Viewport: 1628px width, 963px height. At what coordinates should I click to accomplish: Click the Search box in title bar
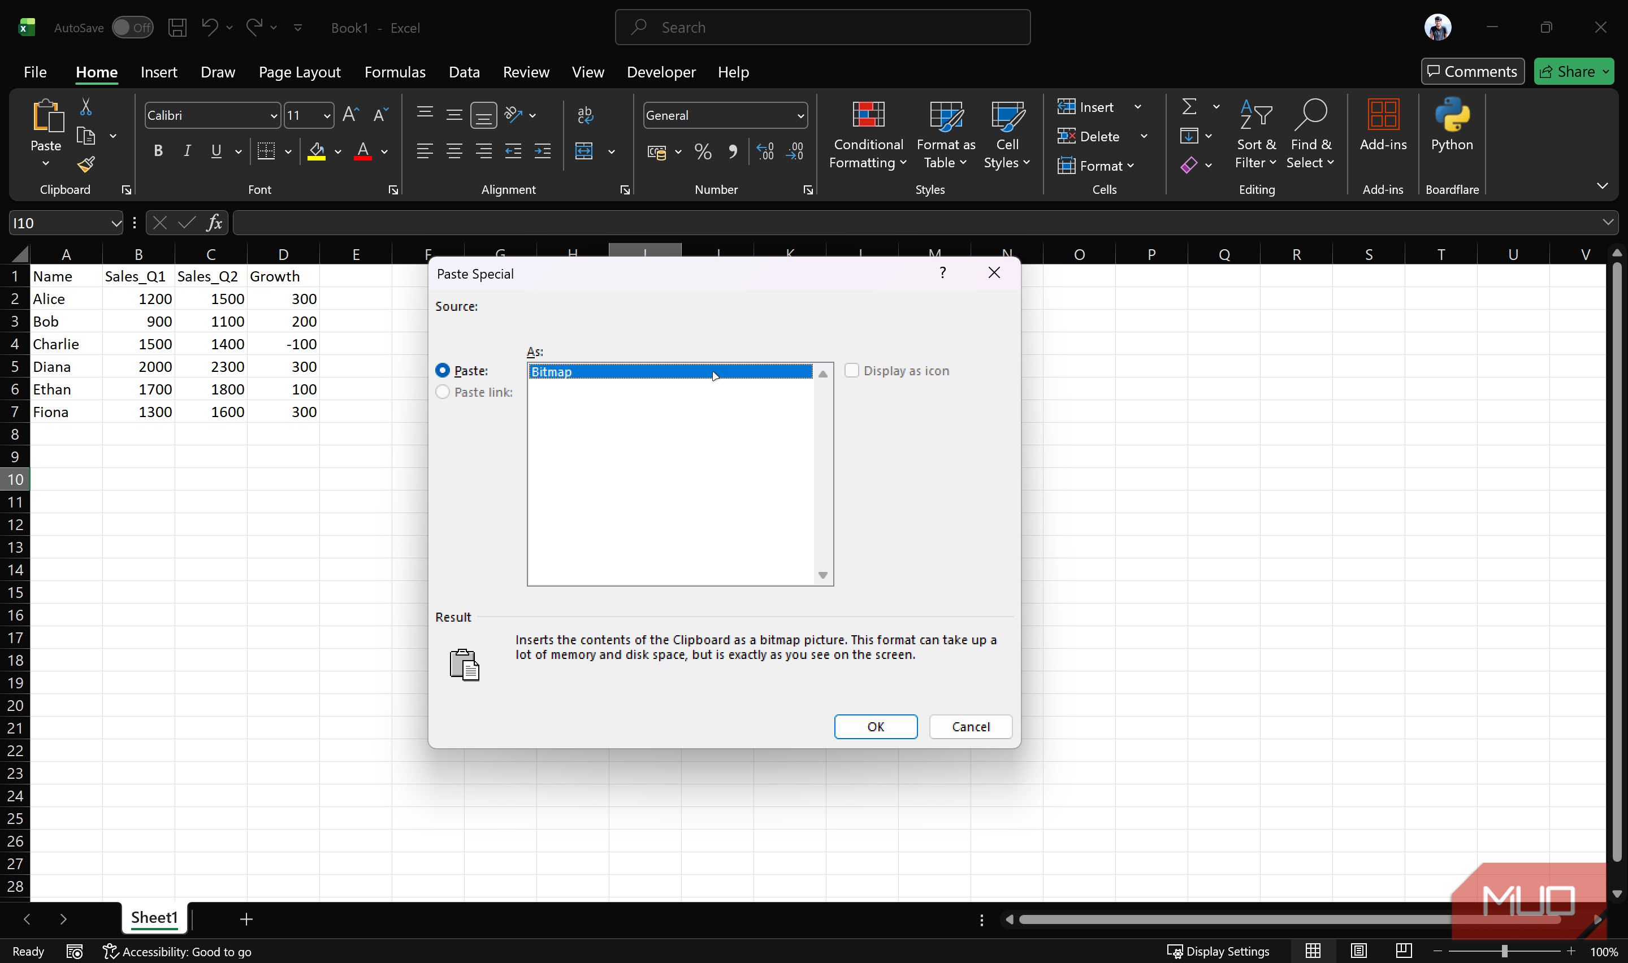coord(822,27)
